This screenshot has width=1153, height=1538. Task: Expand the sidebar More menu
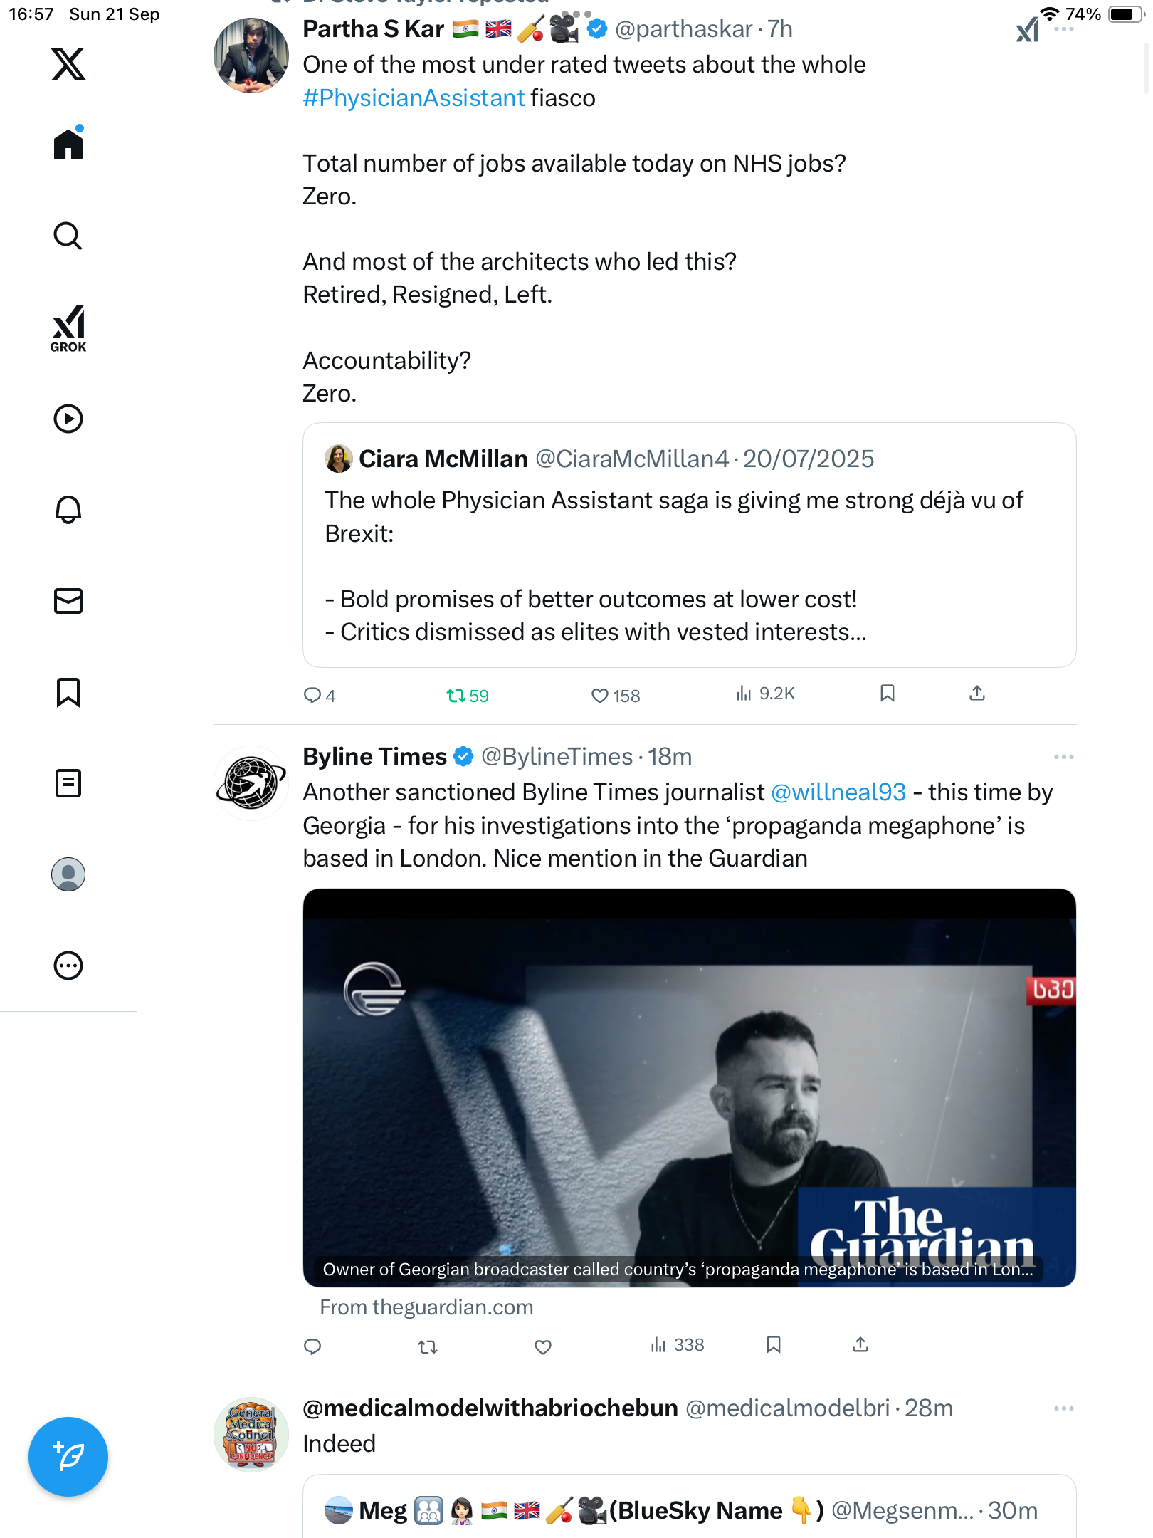[x=68, y=966]
